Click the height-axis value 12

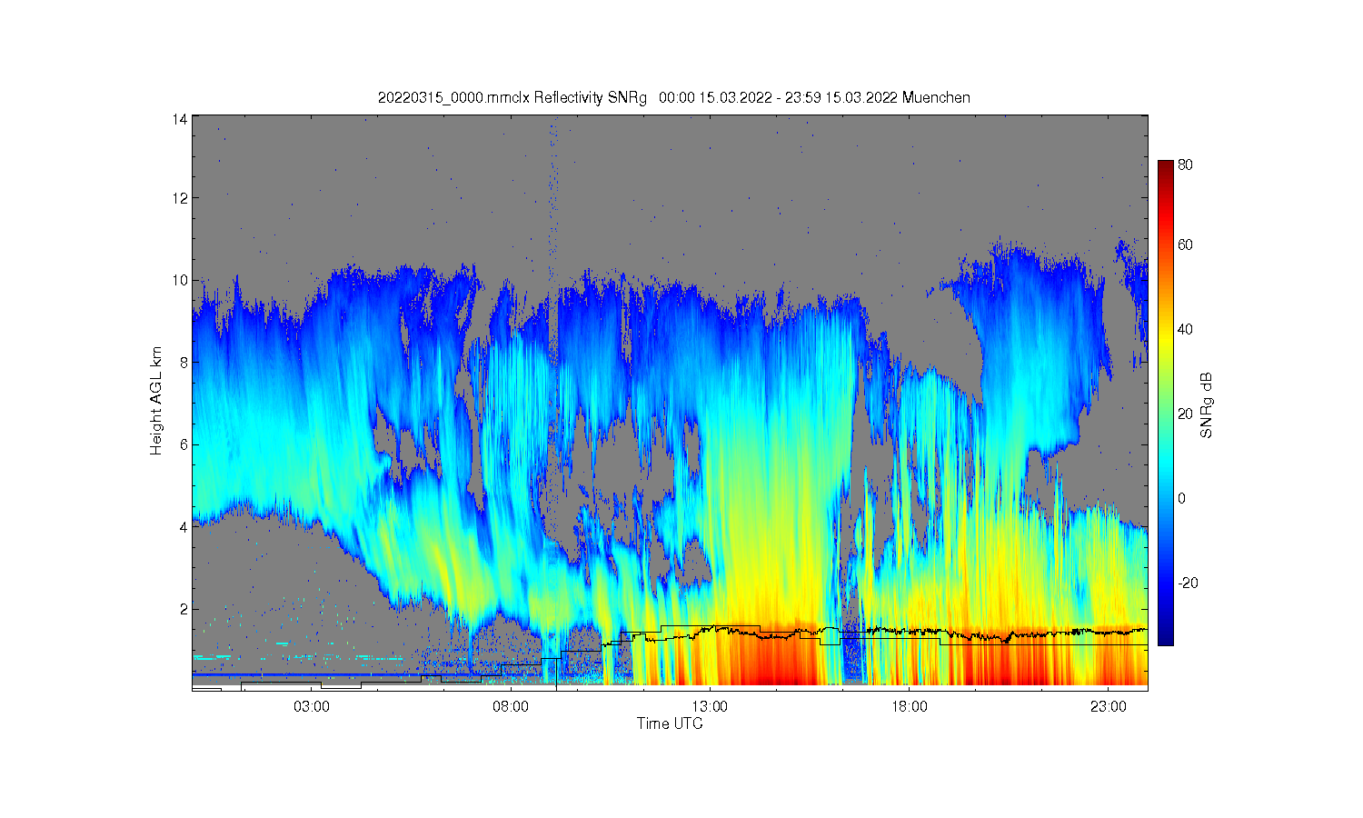(x=181, y=198)
